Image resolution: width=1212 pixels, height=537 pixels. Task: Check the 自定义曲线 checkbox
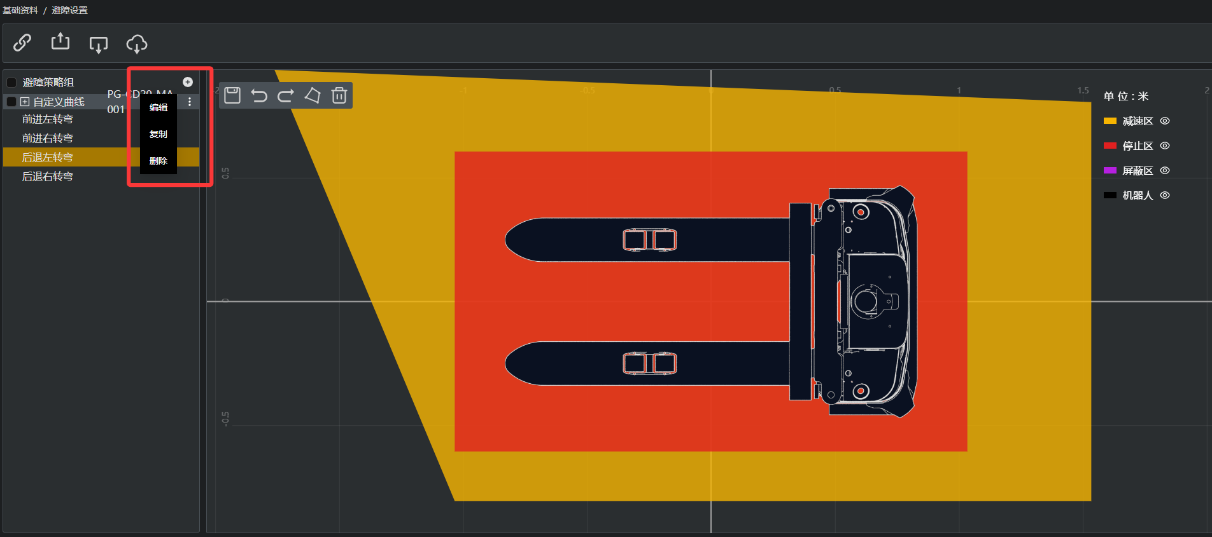[x=11, y=102]
